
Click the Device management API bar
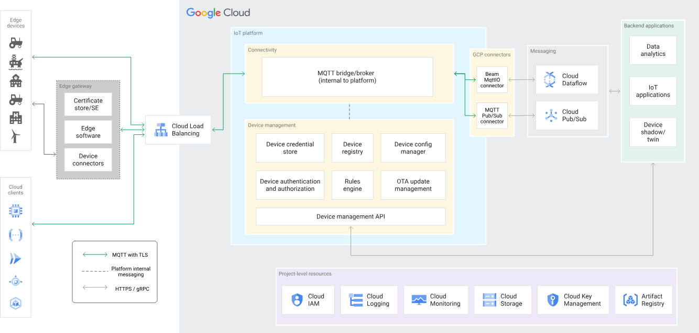click(x=351, y=216)
